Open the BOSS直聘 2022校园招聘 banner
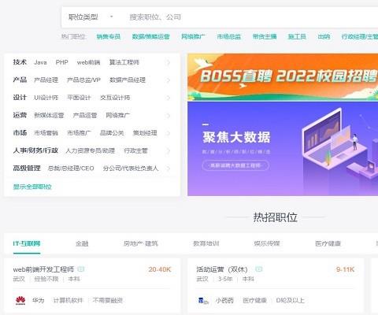Viewport: 378px width, 315px height. pos(283,77)
